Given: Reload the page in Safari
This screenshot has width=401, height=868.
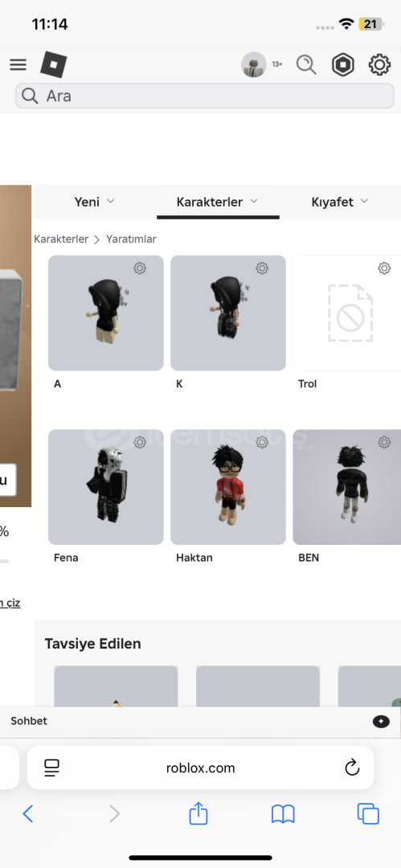Looking at the screenshot, I should point(352,768).
